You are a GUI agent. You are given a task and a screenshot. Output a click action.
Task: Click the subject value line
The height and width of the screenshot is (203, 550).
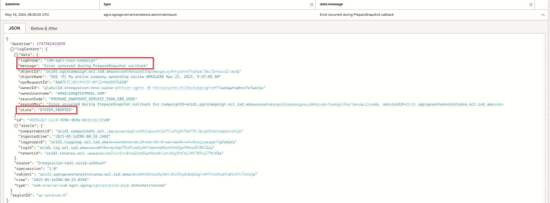(148, 174)
